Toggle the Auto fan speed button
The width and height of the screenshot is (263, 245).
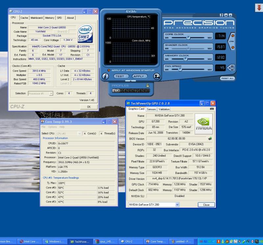point(231,68)
